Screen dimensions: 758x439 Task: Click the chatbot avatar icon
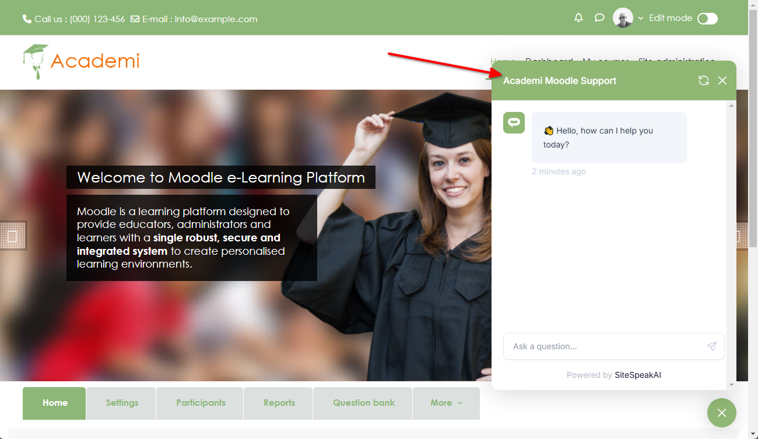(x=514, y=122)
